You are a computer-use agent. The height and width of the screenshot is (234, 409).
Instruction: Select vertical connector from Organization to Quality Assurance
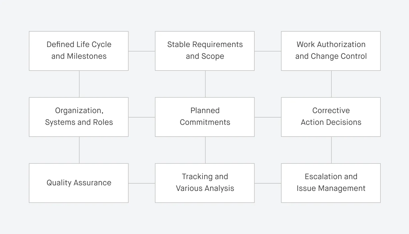79,150
